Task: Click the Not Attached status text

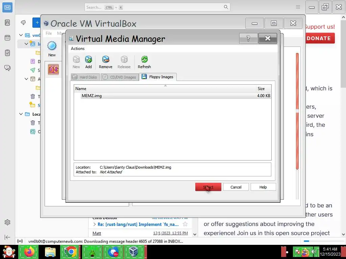Action: coord(110,172)
